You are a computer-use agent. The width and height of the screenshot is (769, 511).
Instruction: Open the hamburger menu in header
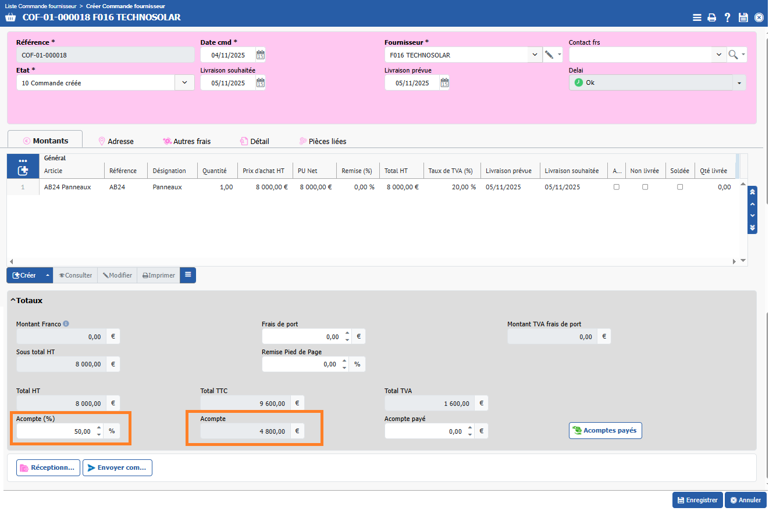(x=696, y=17)
